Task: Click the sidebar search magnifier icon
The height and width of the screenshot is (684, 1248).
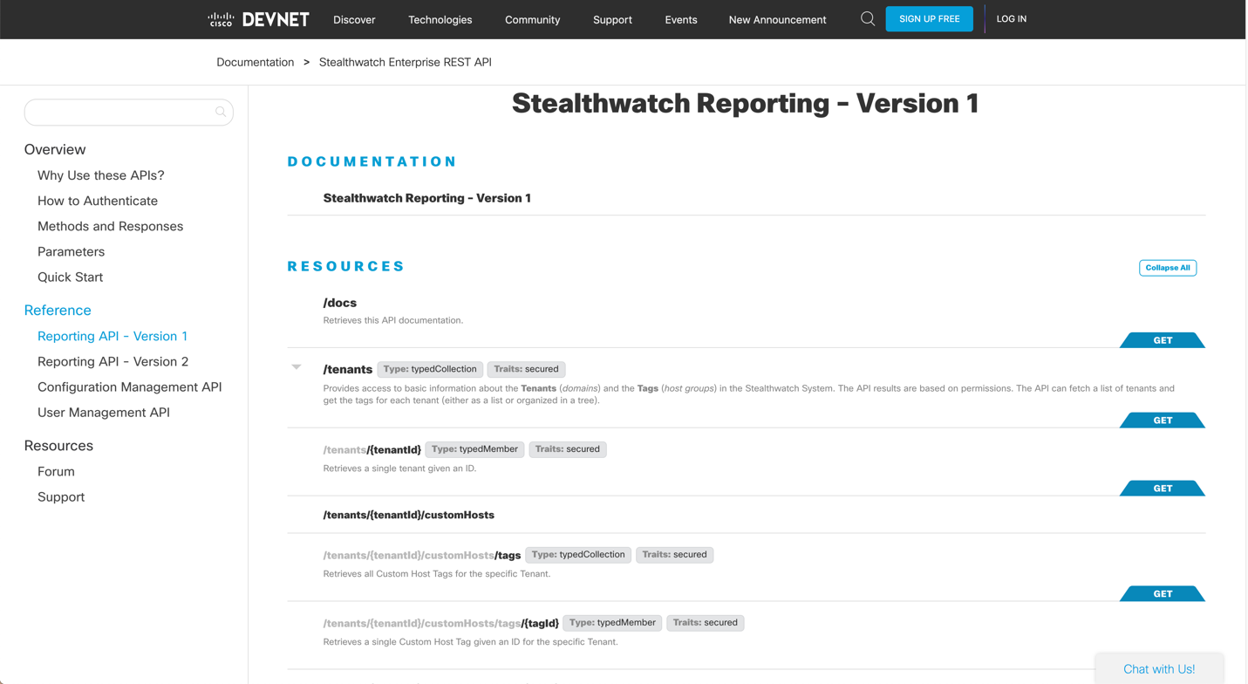Action: [221, 112]
